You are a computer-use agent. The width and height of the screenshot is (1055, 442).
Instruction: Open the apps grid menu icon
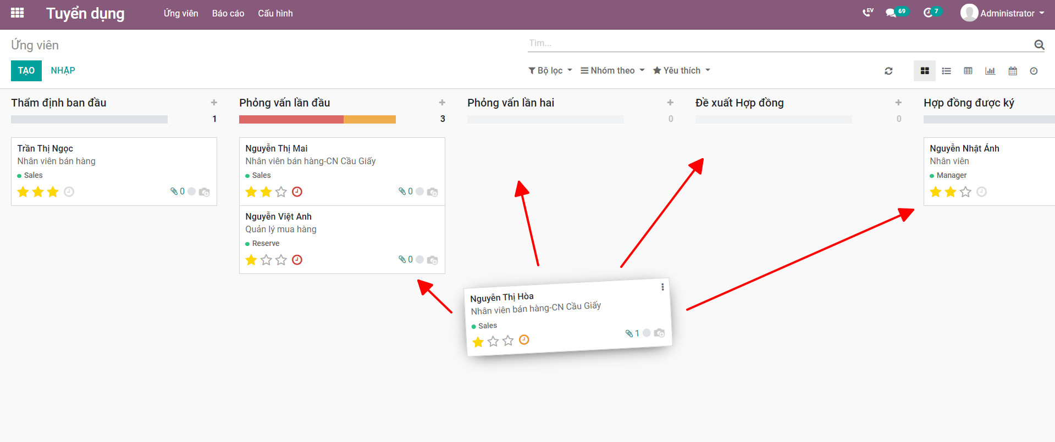[17, 13]
